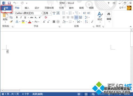Click the highlighted Justify alignment icon

(x=76, y=17)
